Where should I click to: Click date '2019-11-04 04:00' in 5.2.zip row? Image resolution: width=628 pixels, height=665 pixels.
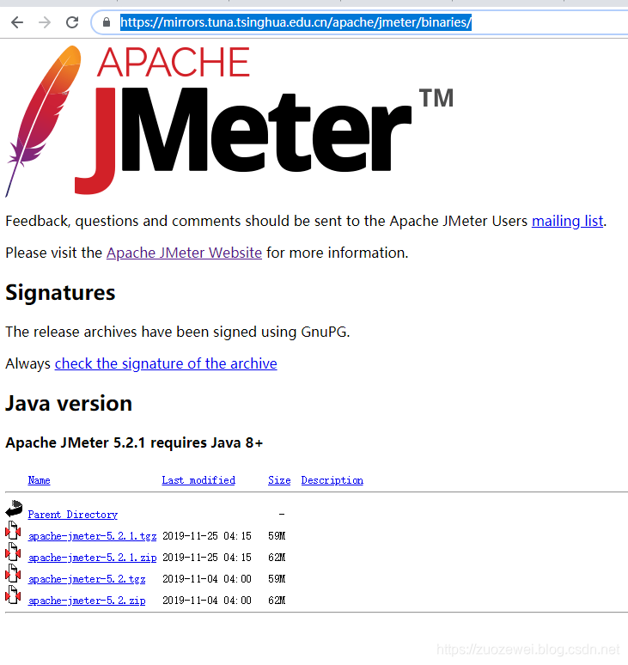[x=207, y=601]
